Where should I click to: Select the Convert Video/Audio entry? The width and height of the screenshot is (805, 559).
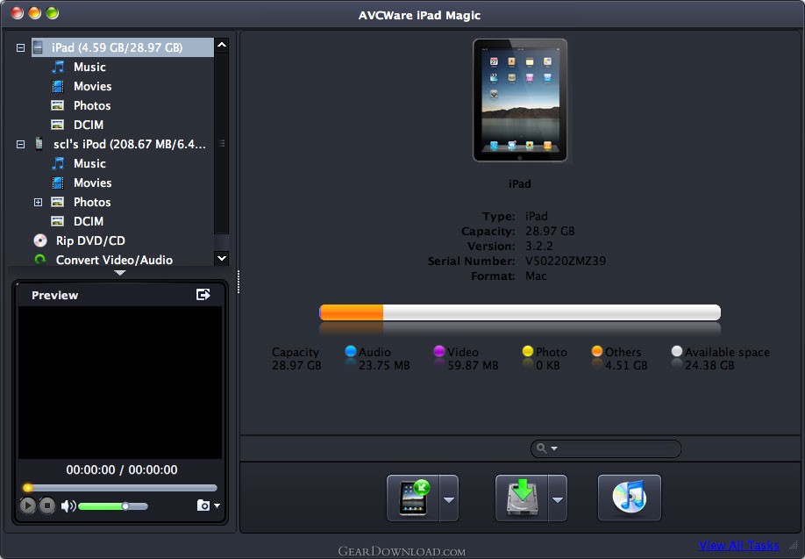tap(114, 260)
